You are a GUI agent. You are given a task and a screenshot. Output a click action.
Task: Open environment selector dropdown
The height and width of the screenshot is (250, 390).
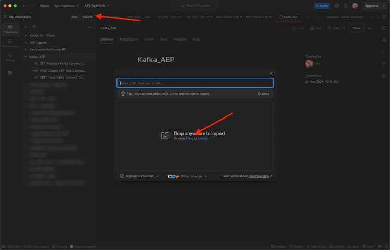coord(349,17)
